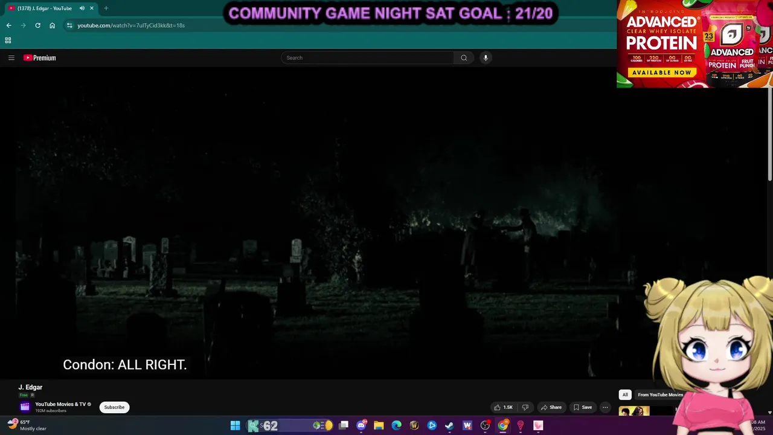The height and width of the screenshot is (435, 773).
Task: Open the OBS Studio taskbar icon
Action: 485,426
